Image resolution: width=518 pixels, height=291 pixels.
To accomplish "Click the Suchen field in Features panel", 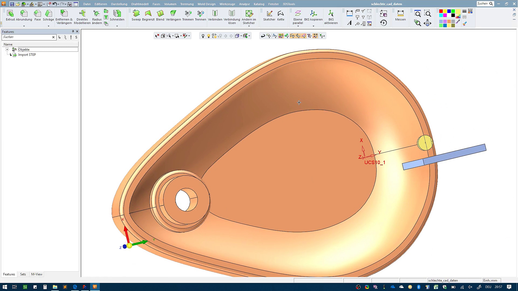I will point(26,37).
